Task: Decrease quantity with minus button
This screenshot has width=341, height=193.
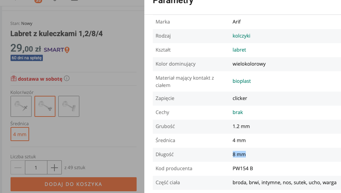Action: [18, 168]
